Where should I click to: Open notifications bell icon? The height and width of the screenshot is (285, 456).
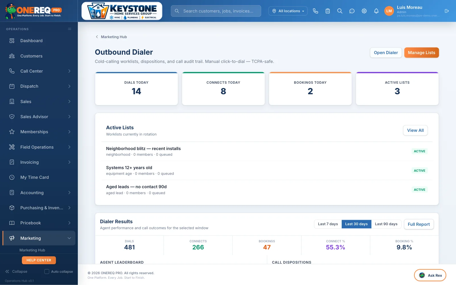376,11
